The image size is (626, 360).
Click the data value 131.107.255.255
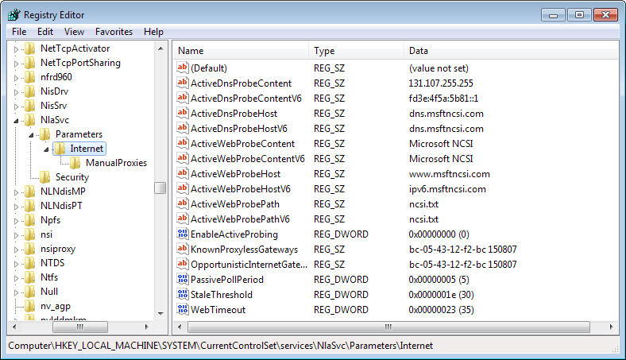point(441,83)
